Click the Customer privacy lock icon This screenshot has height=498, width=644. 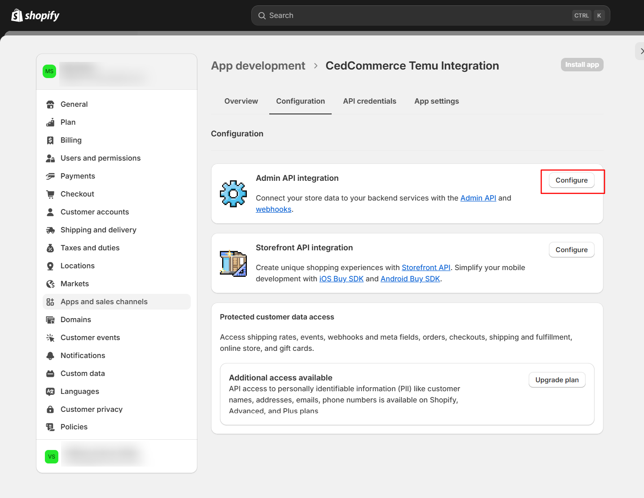point(50,410)
